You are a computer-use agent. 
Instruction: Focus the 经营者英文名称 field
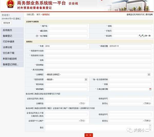click(x=98, y=55)
